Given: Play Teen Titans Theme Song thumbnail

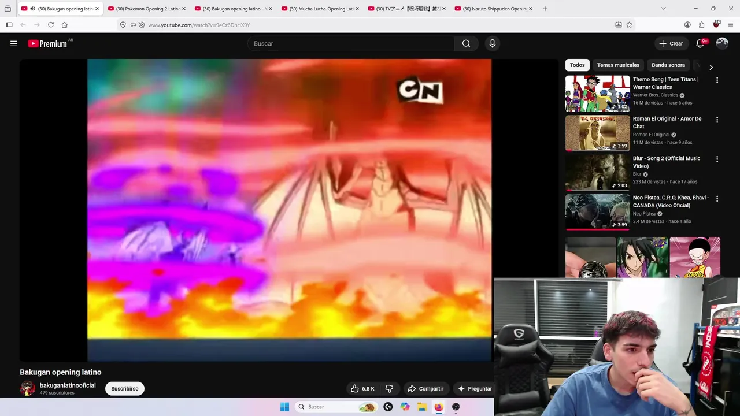Looking at the screenshot, I should (597, 93).
